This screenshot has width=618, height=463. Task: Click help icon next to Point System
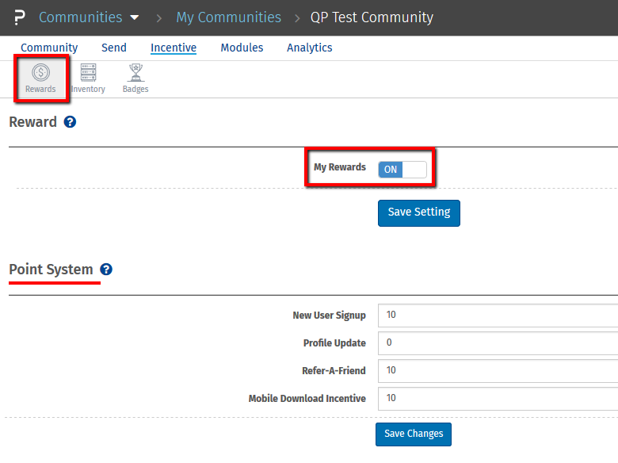point(106,270)
